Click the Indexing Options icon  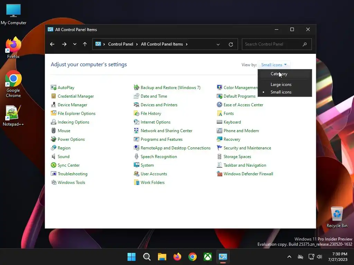pyautogui.click(x=54, y=122)
